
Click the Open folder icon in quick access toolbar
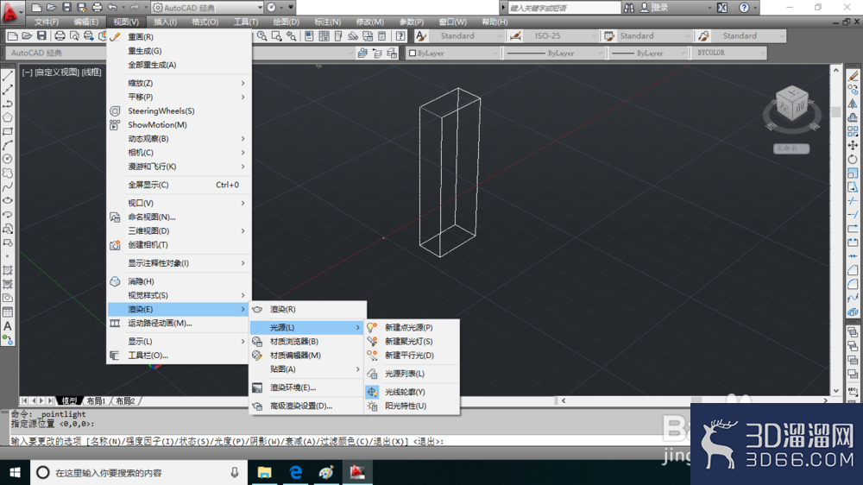pos(51,8)
